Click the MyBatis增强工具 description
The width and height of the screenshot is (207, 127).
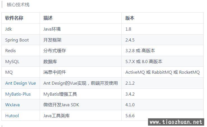click(60, 94)
